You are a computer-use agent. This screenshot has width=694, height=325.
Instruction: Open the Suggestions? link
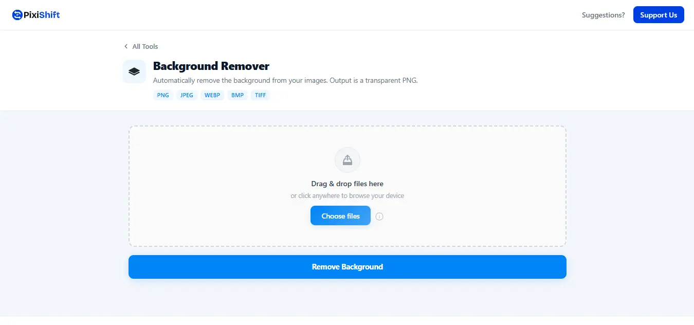604,15
